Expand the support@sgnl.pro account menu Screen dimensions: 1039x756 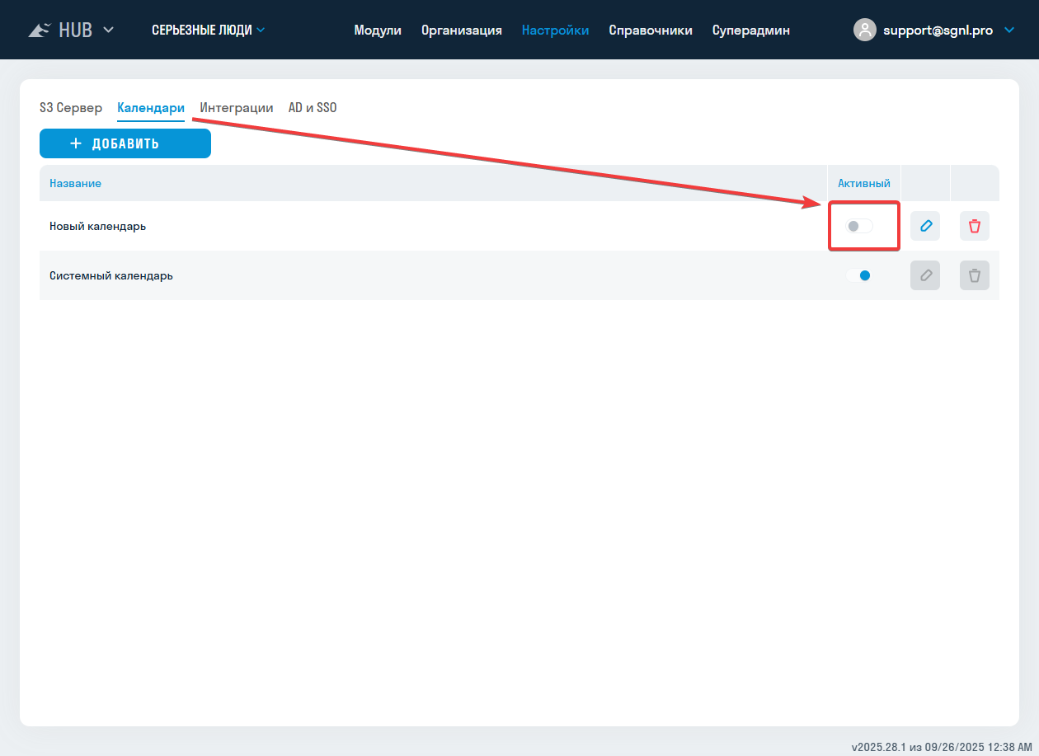tap(1009, 31)
